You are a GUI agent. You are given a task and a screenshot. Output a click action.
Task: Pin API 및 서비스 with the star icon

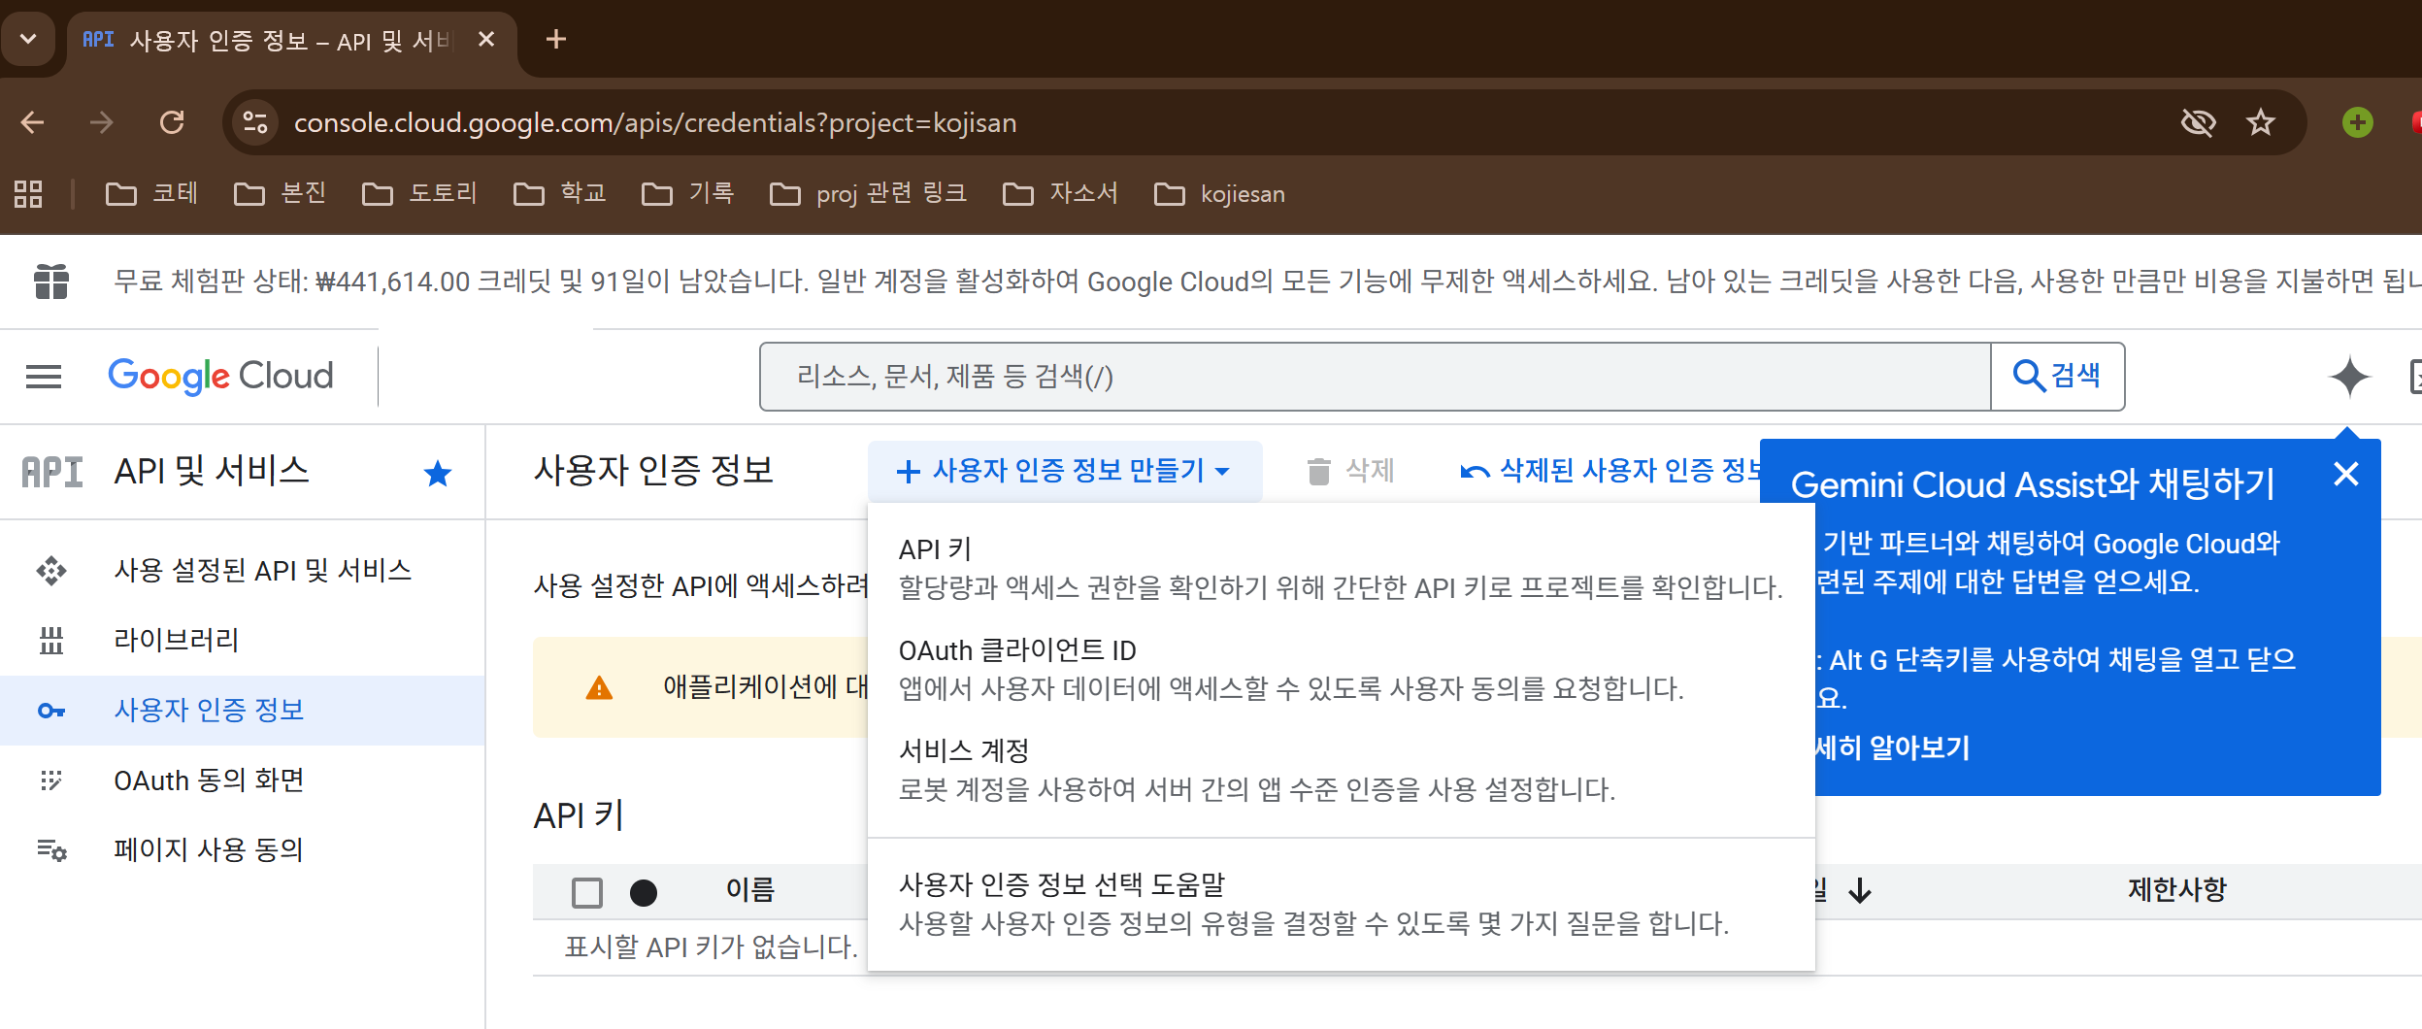438,473
